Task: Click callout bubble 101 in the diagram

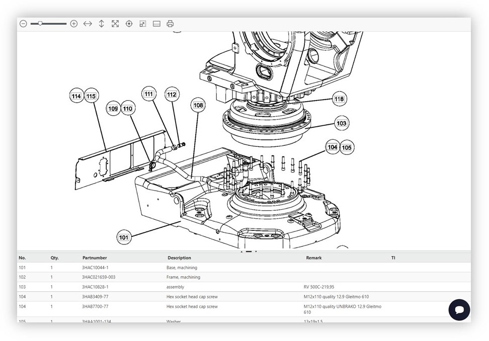Action: click(x=124, y=237)
